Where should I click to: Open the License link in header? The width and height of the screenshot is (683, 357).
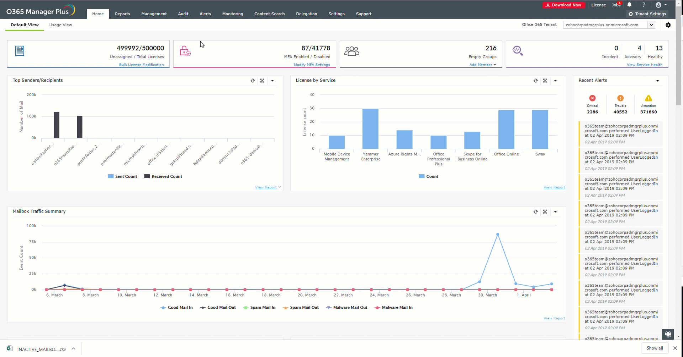coord(598,5)
